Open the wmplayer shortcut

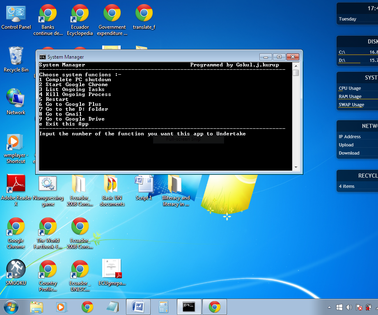[x=16, y=142]
